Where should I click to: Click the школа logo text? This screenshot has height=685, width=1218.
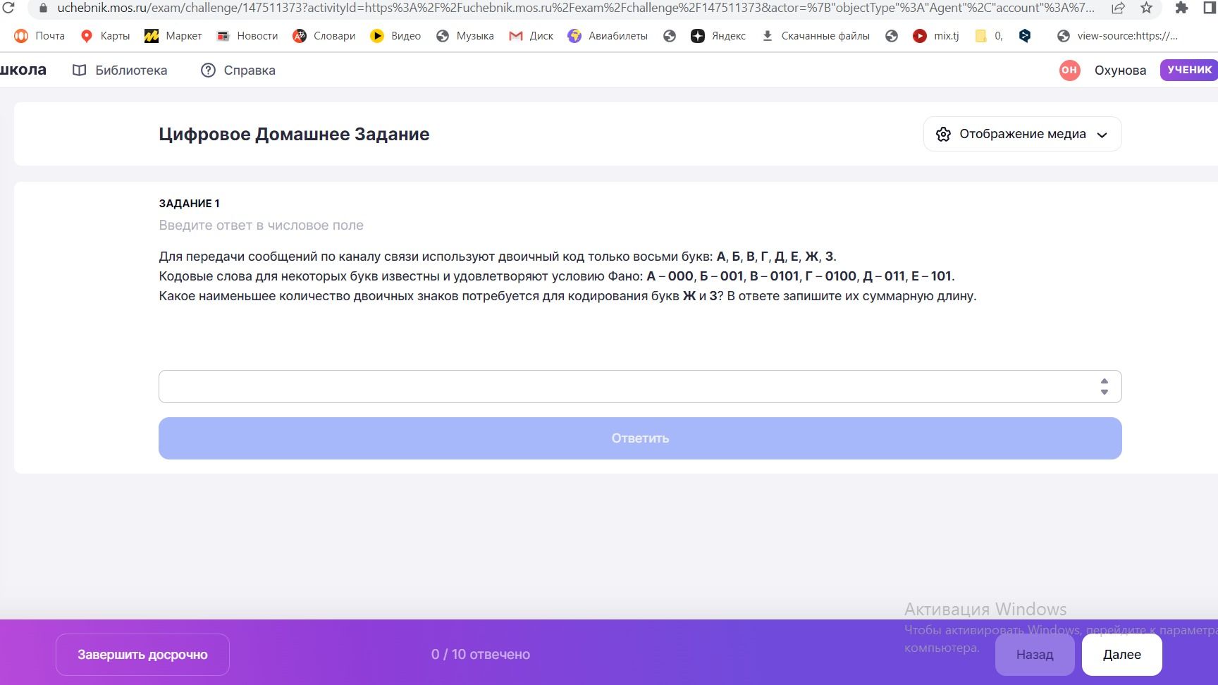pyautogui.click(x=23, y=70)
